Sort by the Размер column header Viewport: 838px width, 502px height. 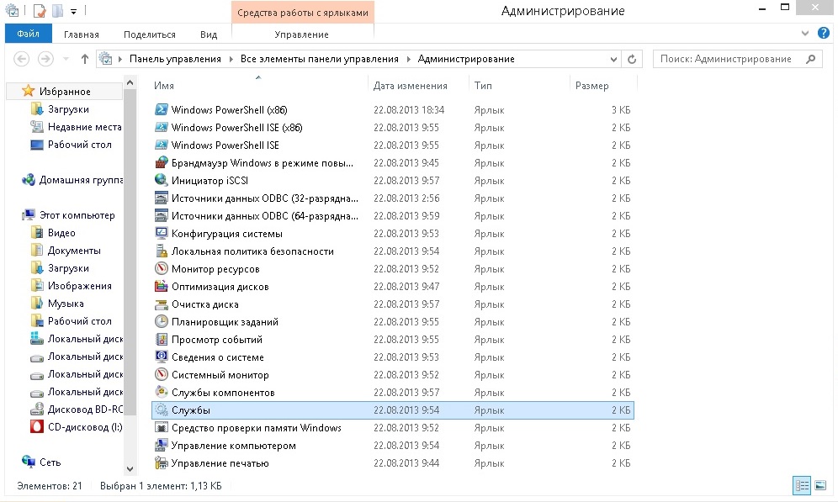tap(591, 86)
